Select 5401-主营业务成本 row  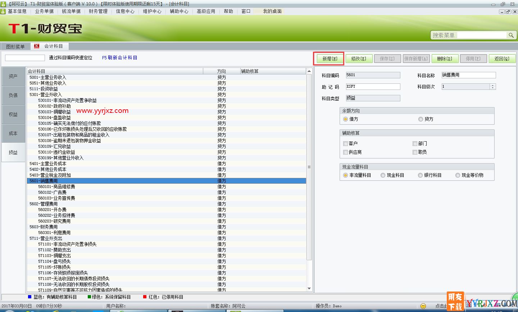tap(167, 164)
